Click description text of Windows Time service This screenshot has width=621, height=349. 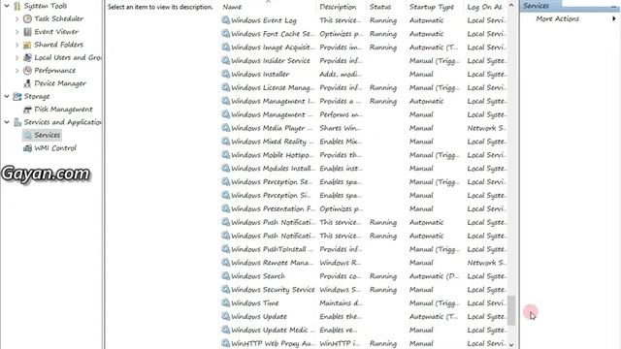341,303
